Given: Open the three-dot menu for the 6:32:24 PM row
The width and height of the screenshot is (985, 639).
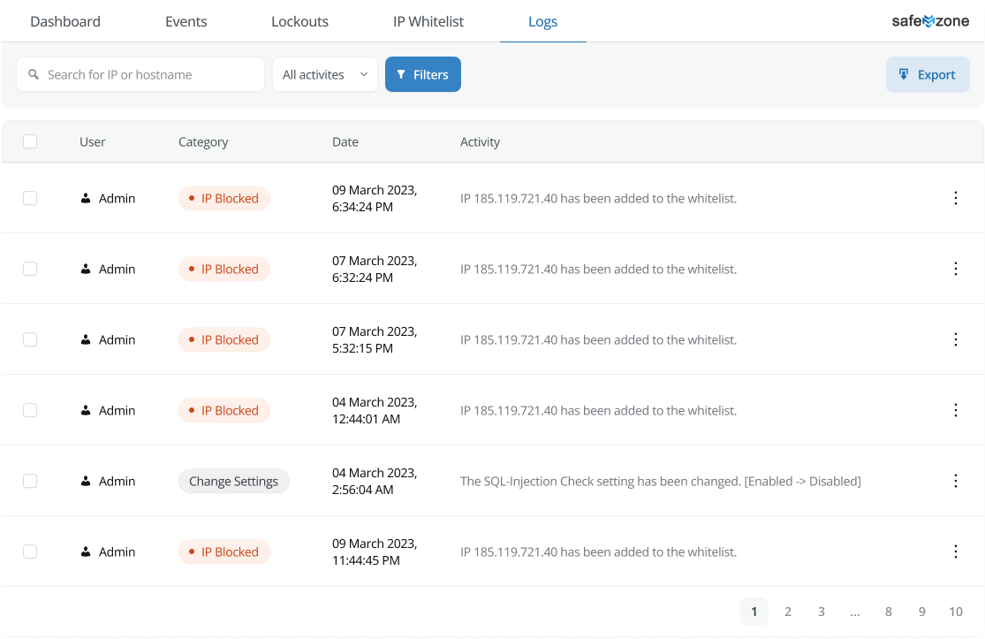Looking at the screenshot, I should point(956,269).
